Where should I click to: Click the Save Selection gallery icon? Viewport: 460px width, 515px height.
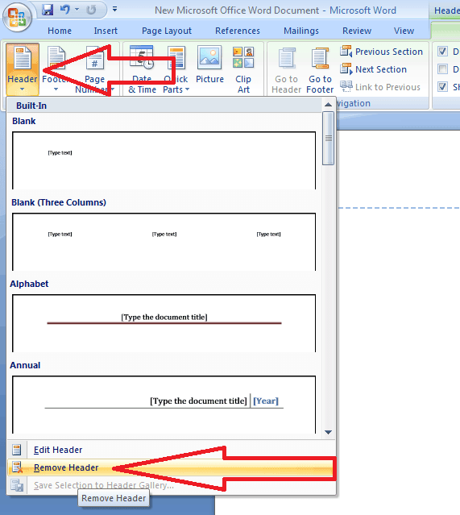point(16,485)
